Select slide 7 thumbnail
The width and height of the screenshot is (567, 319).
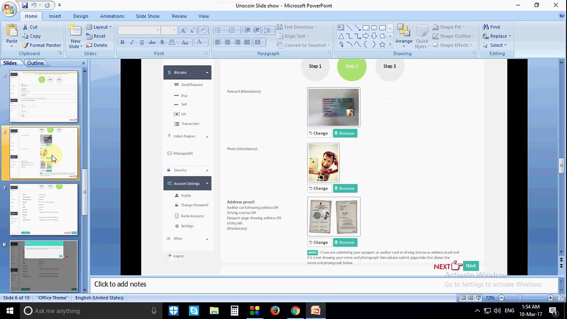coord(43,210)
